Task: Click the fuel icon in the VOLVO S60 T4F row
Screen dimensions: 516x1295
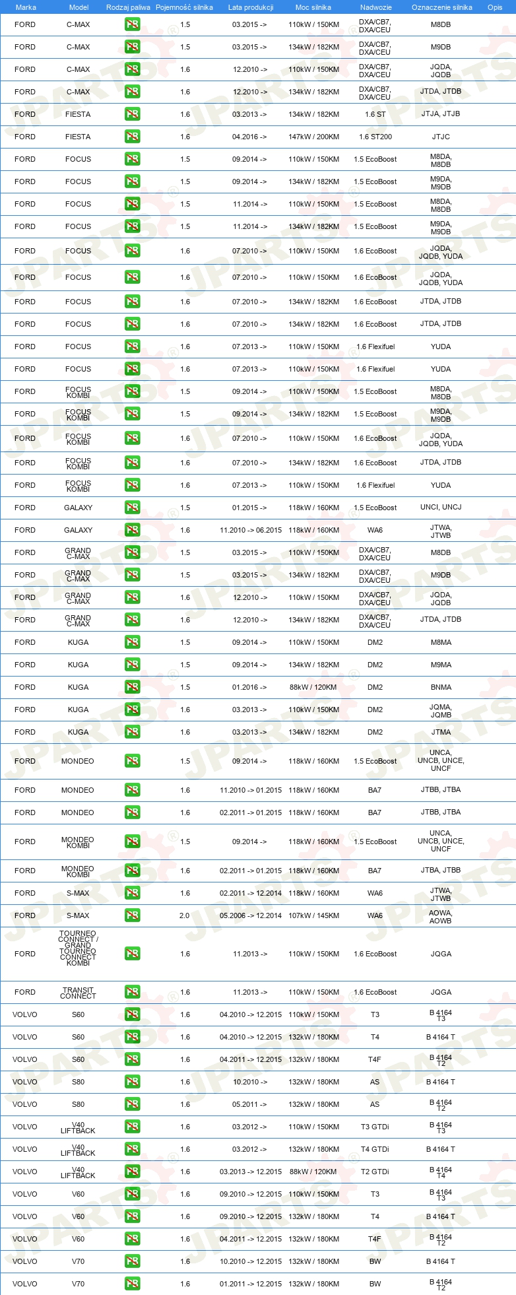Action: pos(132,1059)
